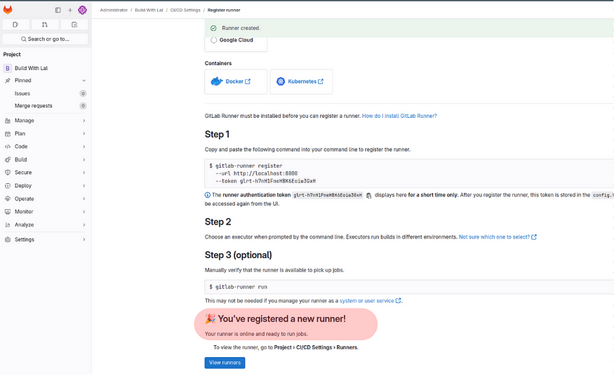Image resolution: width=614 pixels, height=376 pixels.
Task: Click the Manage users icon
Action: pos(8,121)
